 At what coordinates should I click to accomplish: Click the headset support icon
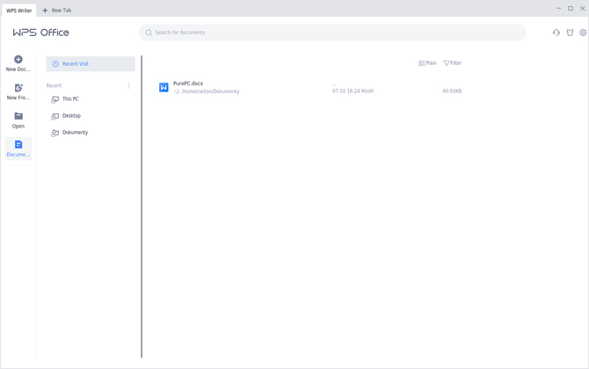click(x=556, y=33)
